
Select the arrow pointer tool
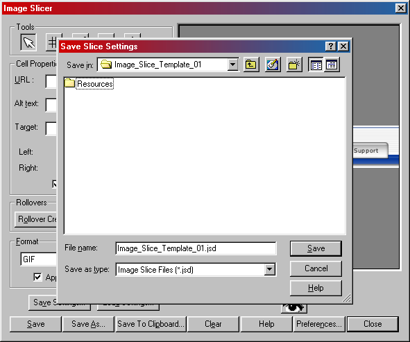tap(28, 42)
